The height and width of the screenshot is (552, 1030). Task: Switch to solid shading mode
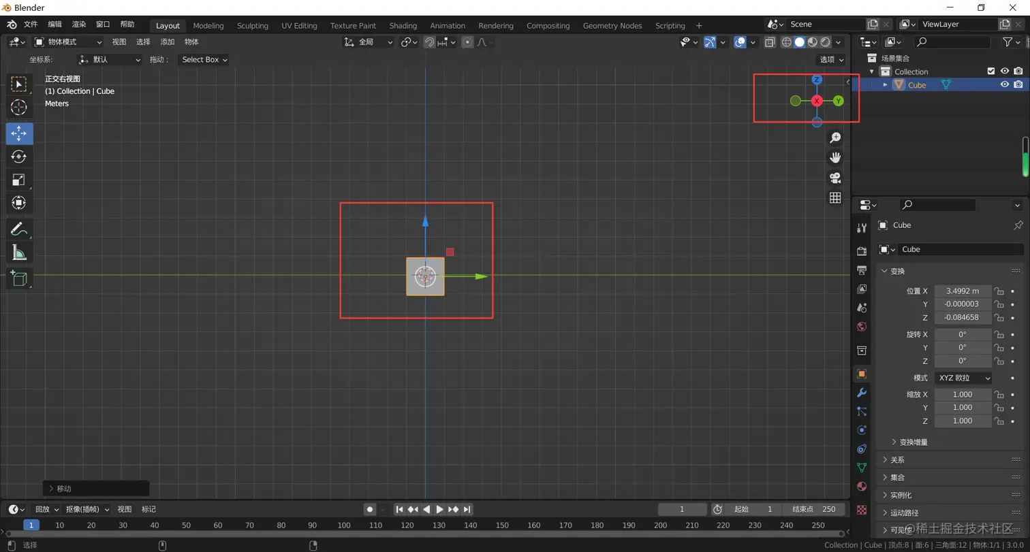799,42
